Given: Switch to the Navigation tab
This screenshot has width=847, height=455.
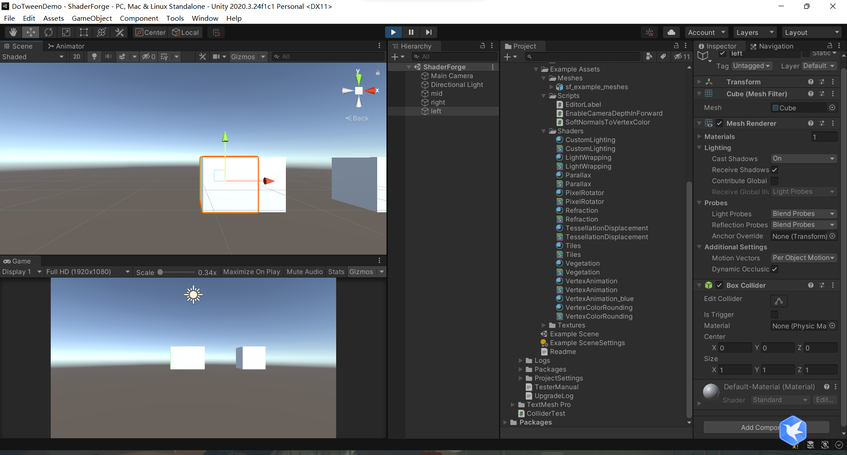Looking at the screenshot, I should 772,46.
